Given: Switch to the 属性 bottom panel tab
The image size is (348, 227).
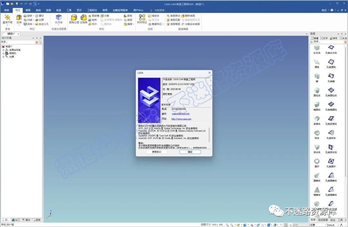Looking at the screenshot, I should point(26,220).
